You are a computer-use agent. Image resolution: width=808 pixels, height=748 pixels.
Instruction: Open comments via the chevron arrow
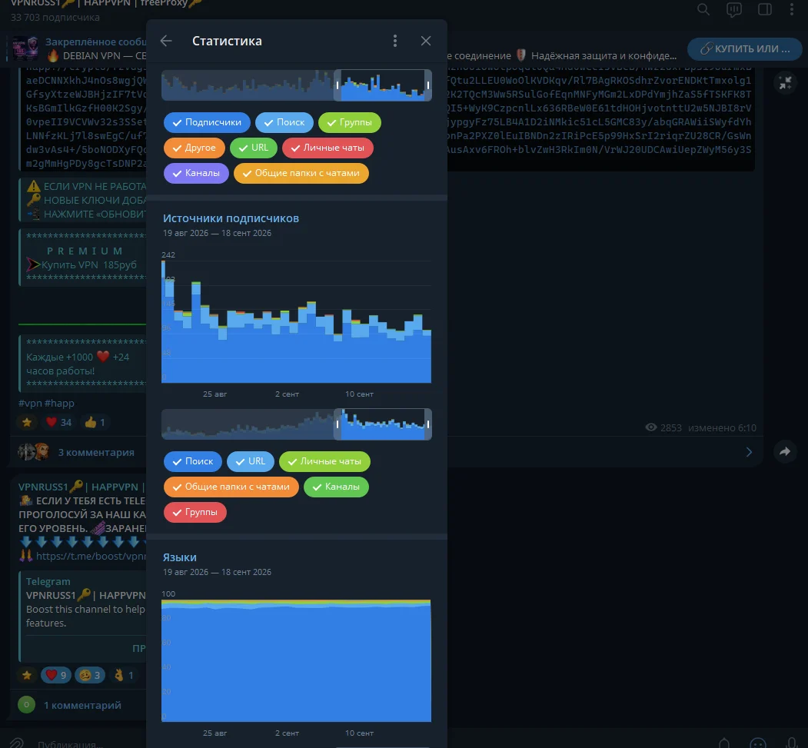[x=750, y=452]
